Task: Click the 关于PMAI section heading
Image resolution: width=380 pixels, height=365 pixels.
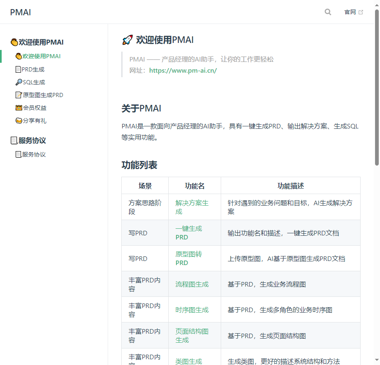Action: click(x=141, y=109)
